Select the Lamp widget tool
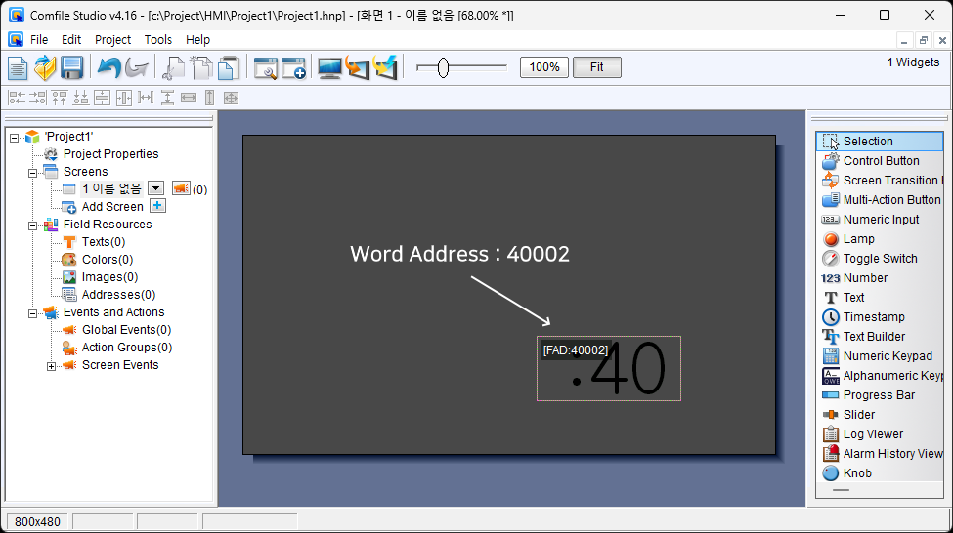The height and width of the screenshot is (533, 953). pos(858,239)
